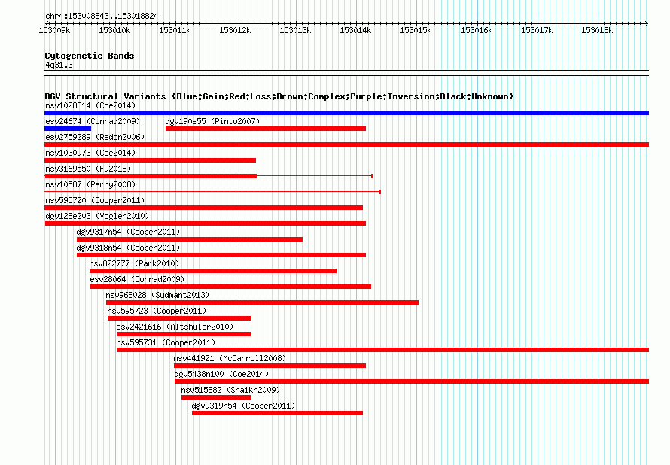
Task: Open dgv5438n100 (Coe2014) variant label
Action: pos(221,374)
